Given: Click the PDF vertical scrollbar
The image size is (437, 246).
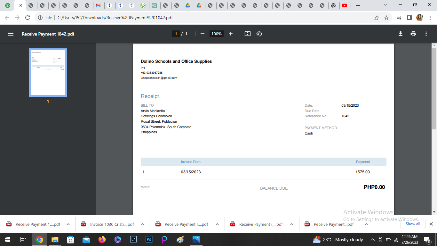Looking at the screenshot, I should 434,89.
